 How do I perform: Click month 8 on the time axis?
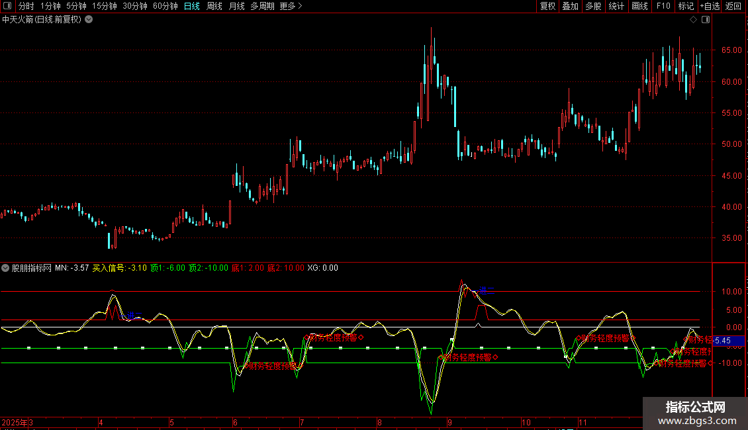click(380, 423)
